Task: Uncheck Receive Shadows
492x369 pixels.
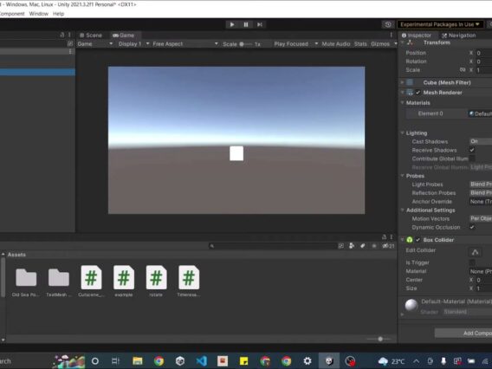Action: (472, 150)
